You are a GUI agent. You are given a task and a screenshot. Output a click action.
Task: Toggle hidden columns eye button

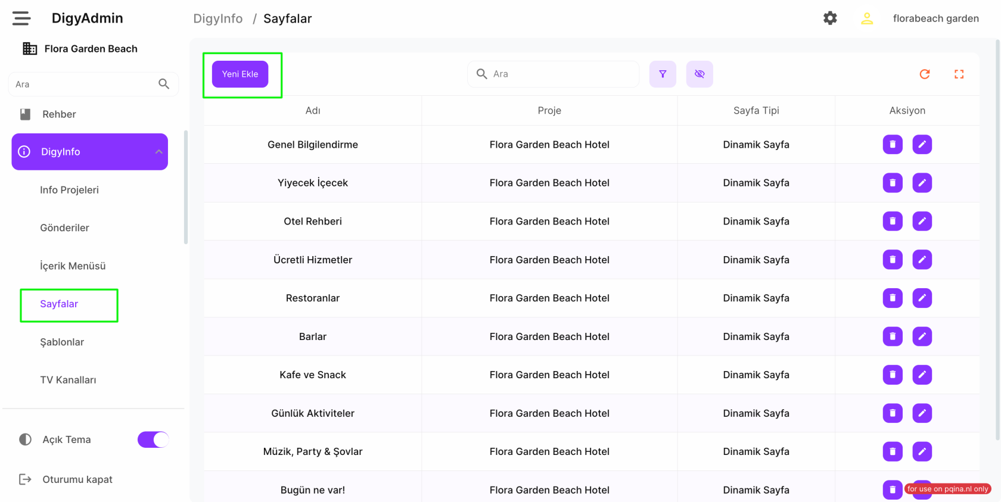click(x=700, y=74)
